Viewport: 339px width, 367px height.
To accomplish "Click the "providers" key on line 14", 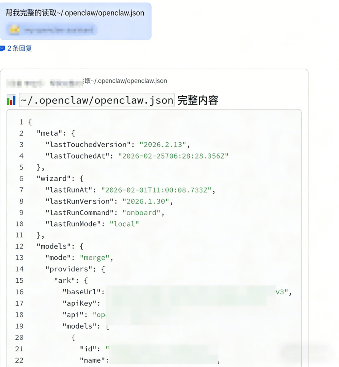I will pyautogui.click(x=69, y=269).
